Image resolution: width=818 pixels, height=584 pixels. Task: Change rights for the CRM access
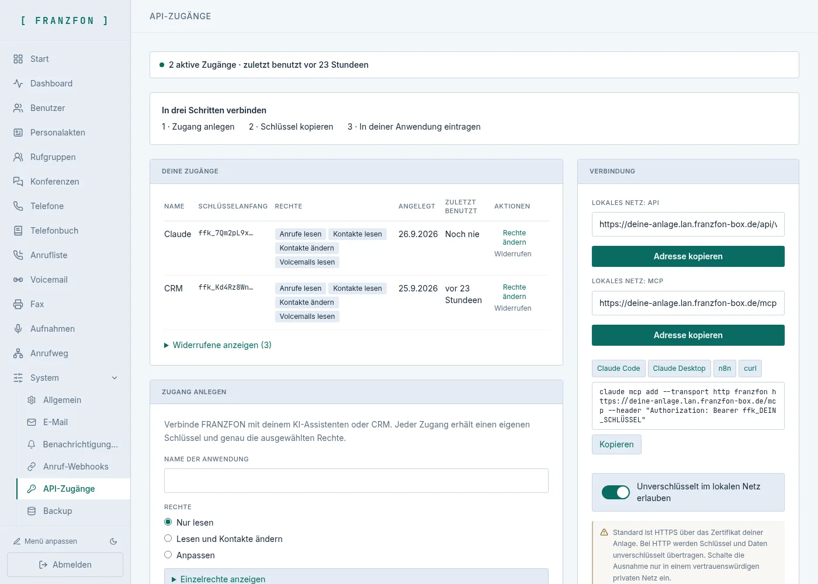(x=514, y=292)
